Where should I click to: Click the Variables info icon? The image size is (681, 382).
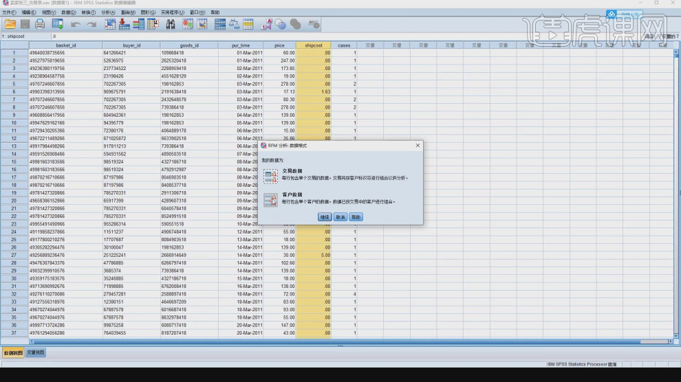138,24
